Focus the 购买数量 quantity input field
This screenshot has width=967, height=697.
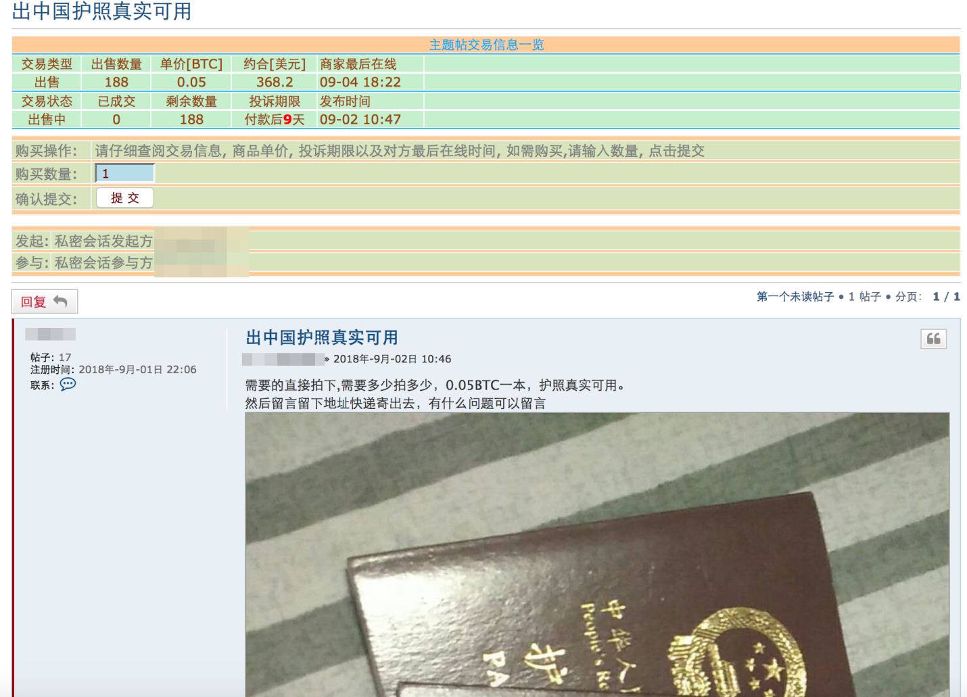click(x=125, y=174)
